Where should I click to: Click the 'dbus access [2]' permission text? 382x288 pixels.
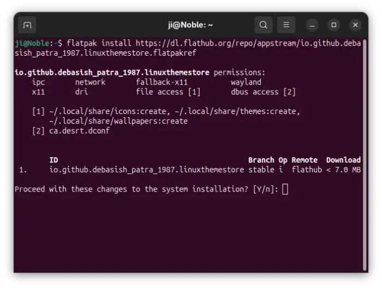tap(264, 92)
